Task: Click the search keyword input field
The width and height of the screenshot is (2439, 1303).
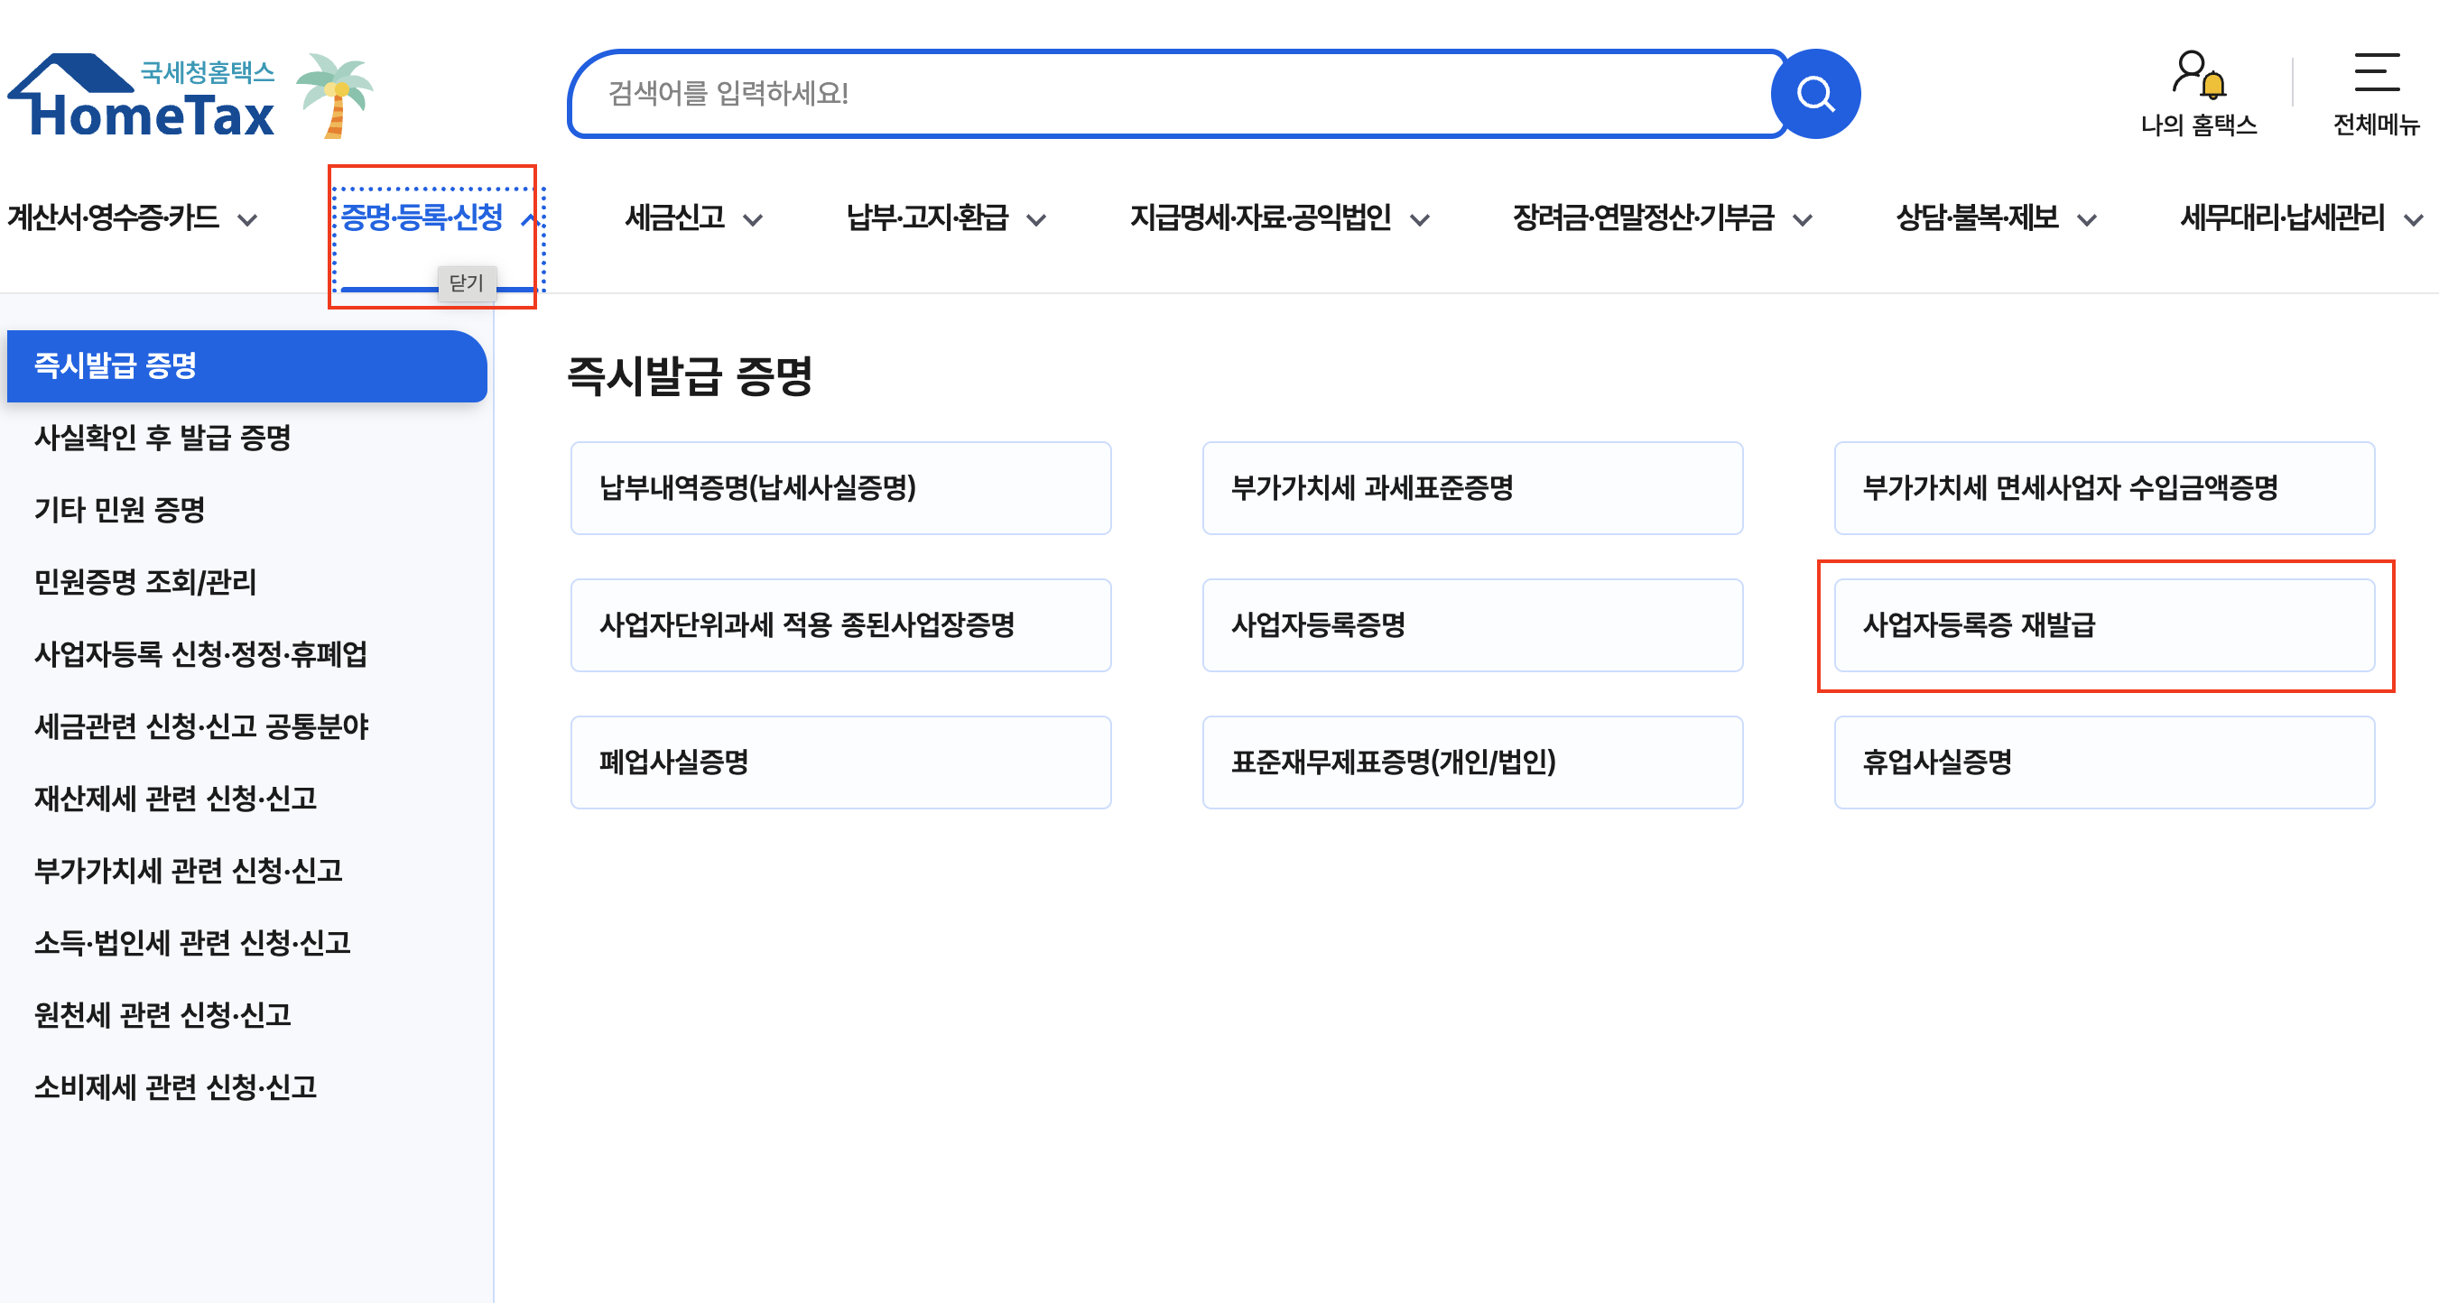Action: click(1174, 94)
